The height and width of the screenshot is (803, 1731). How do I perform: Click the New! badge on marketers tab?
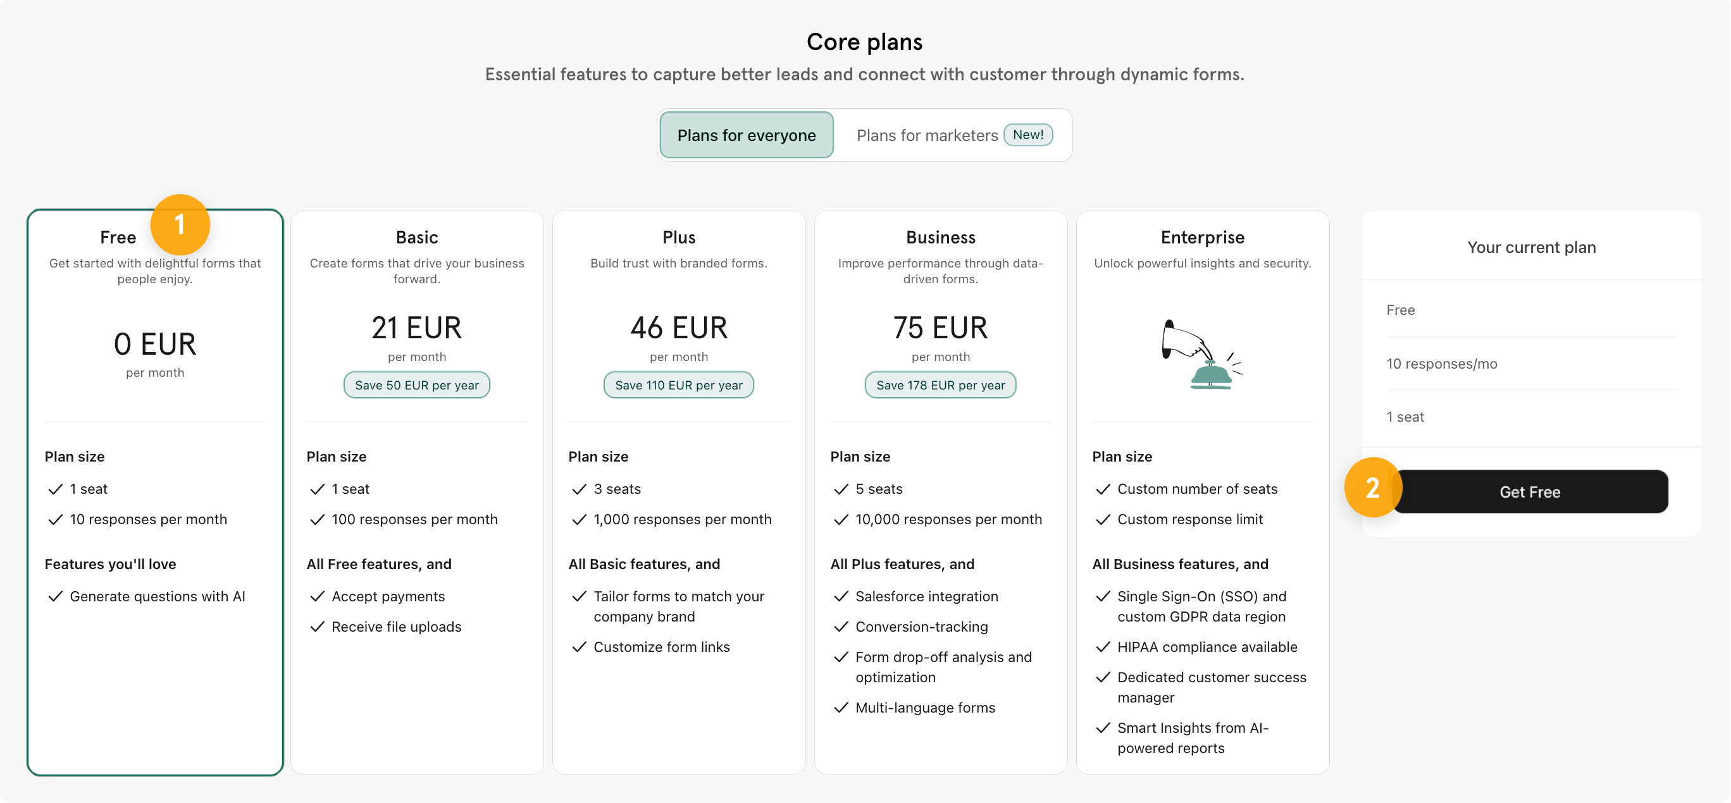[x=1027, y=134]
